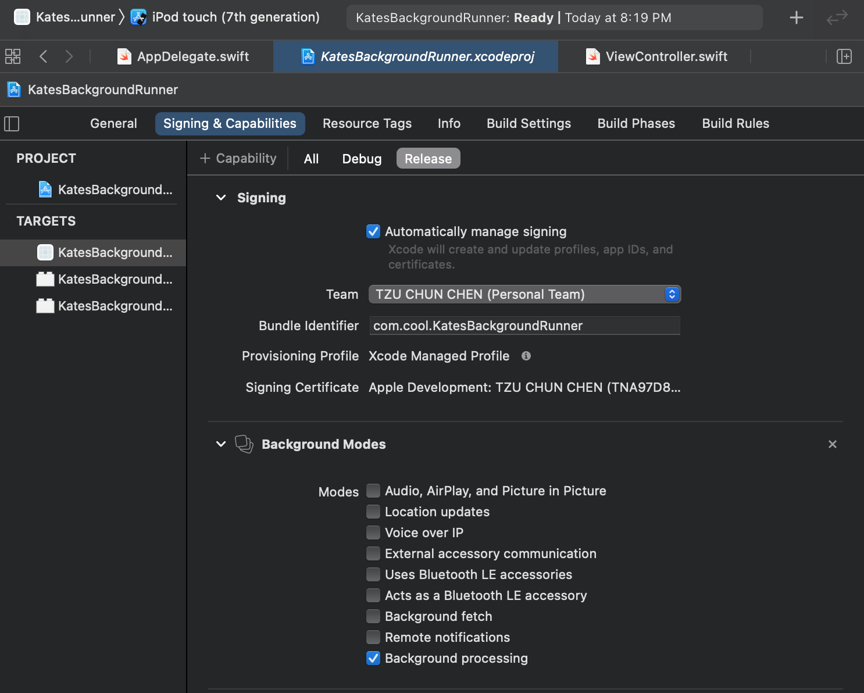Viewport: 864px width, 693px height.
Task: Open the Build Phases tab
Action: click(x=636, y=123)
